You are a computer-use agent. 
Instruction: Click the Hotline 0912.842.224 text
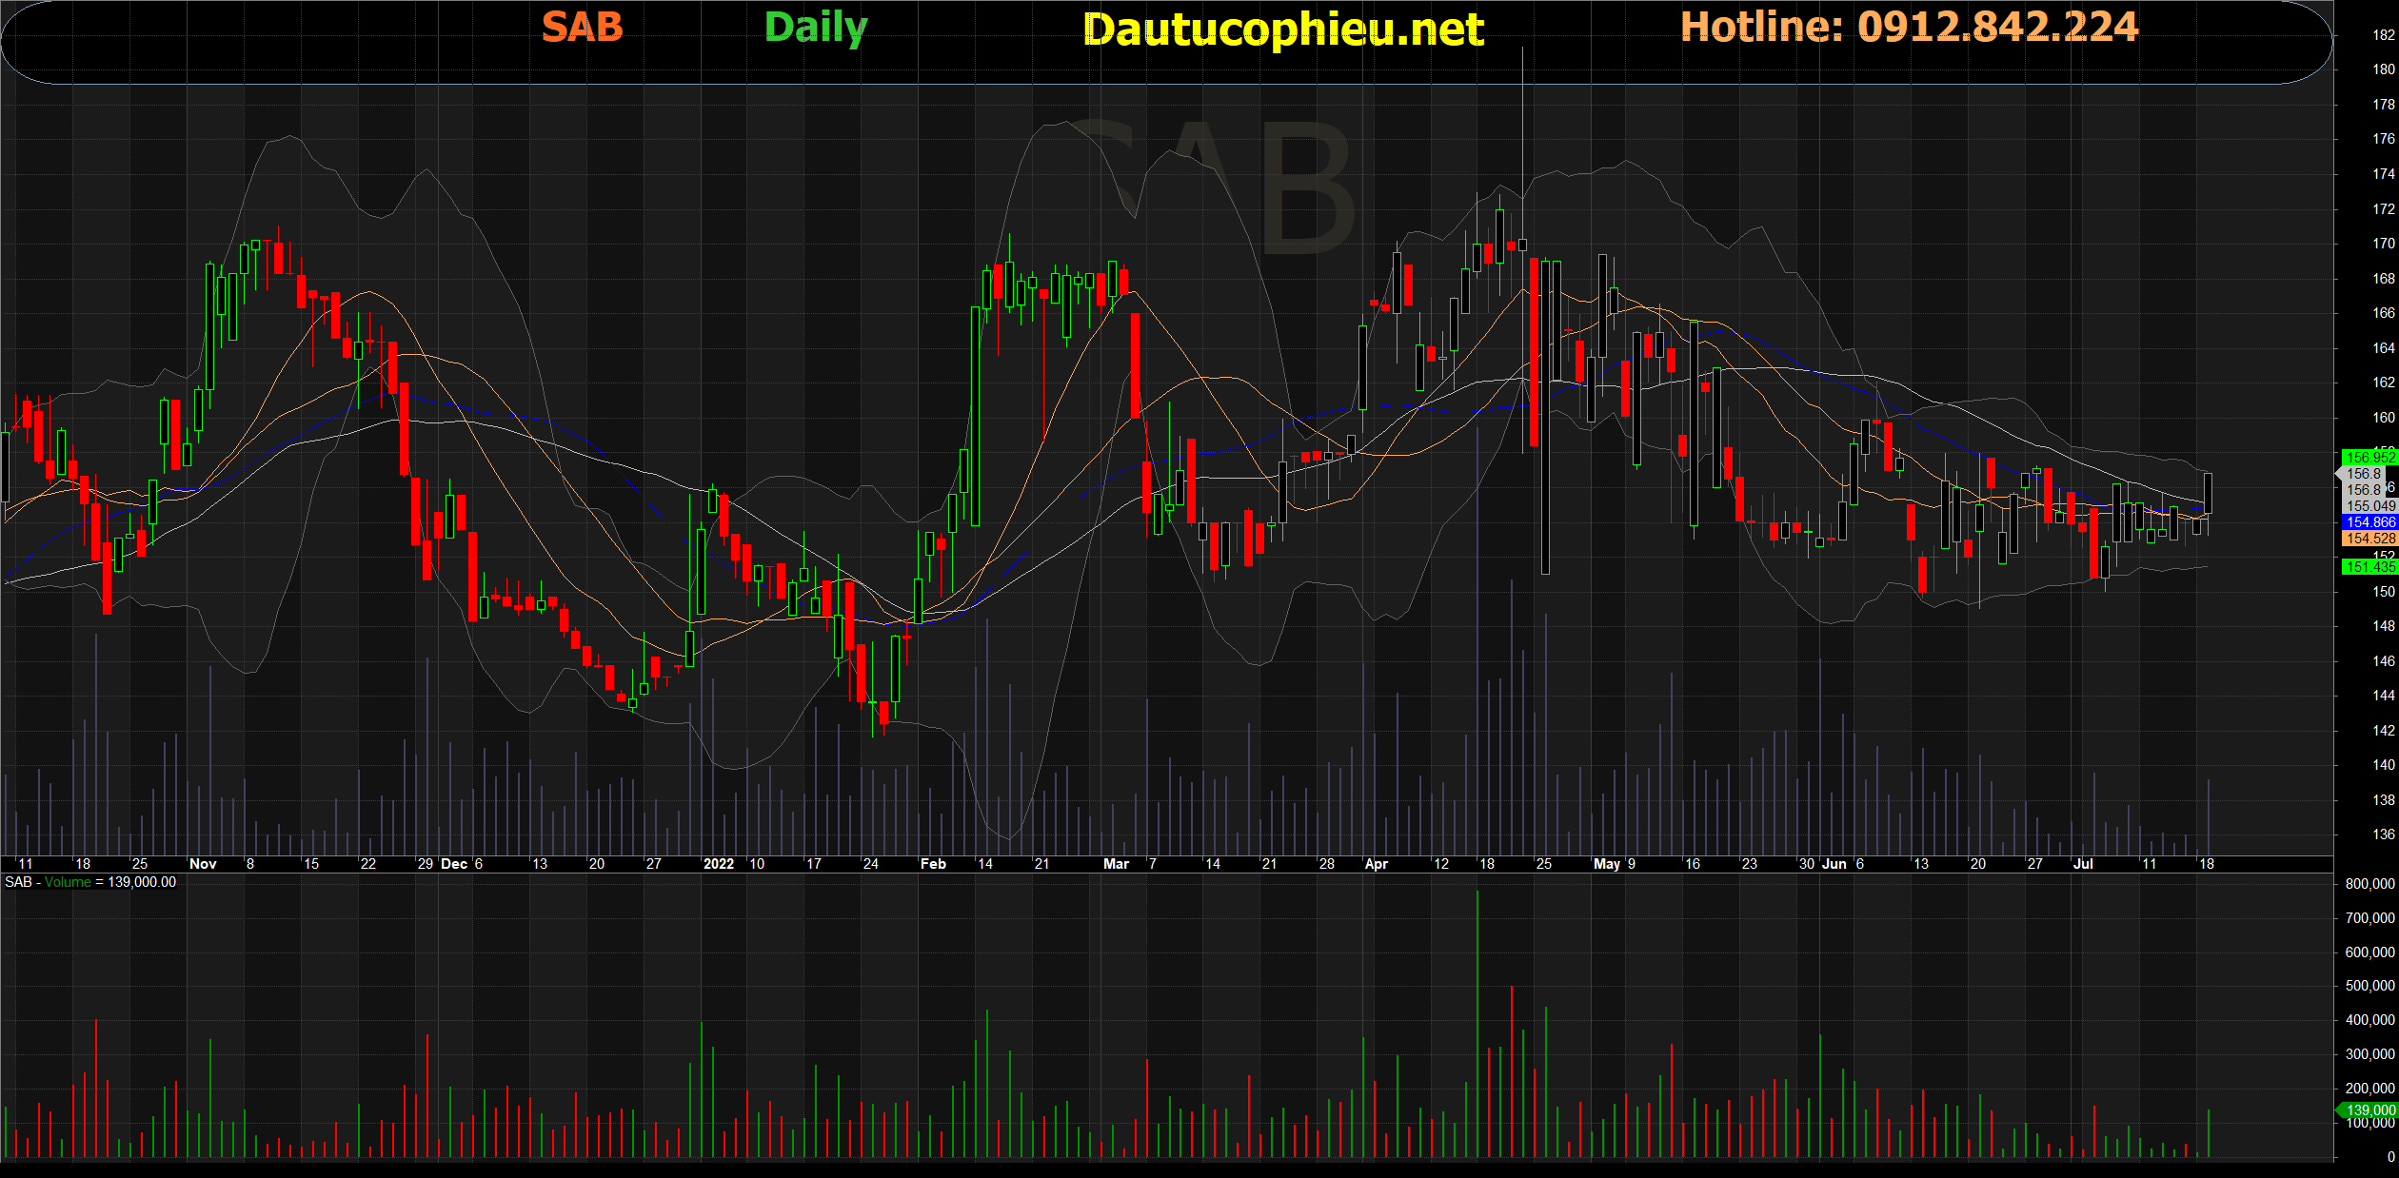pyautogui.click(x=1909, y=27)
